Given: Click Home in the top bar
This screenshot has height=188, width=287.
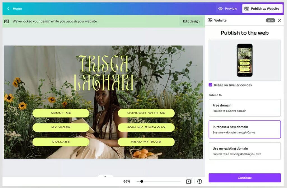Looking at the screenshot, I should (17, 8).
